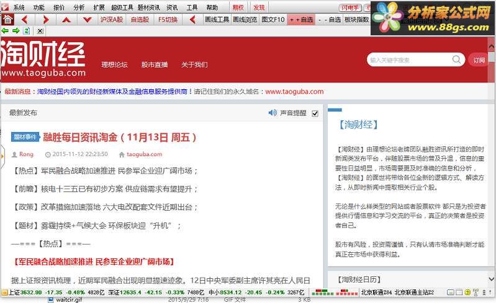Click red left arrow beside 画线工具
This screenshot has width=496, height=303.
[192, 20]
